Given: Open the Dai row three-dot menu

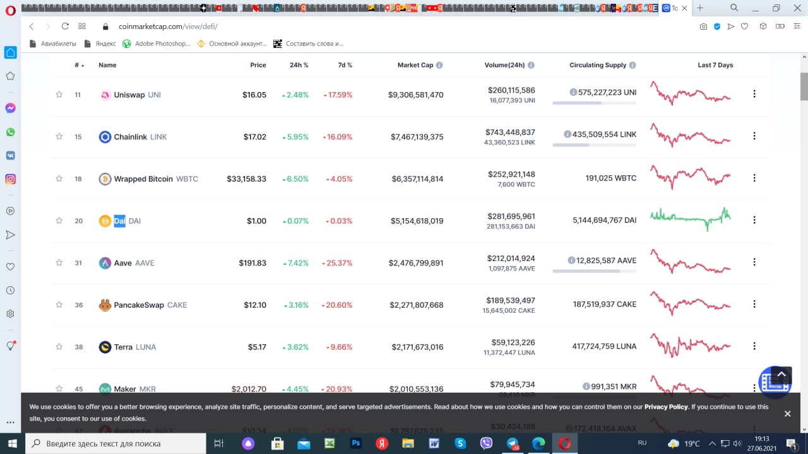Looking at the screenshot, I should click(x=754, y=220).
